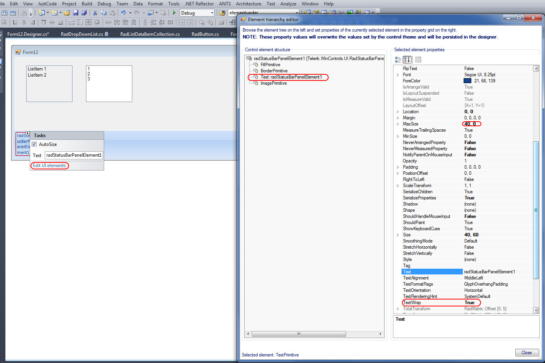The height and width of the screenshot is (363, 545).
Task: Expand the MaxSize property node
Action: click(398, 124)
